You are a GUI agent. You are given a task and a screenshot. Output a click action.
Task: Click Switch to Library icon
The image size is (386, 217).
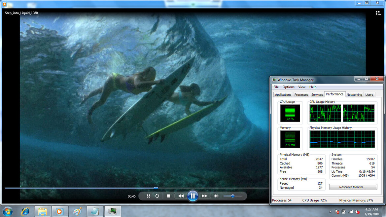click(x=378, y=13)
